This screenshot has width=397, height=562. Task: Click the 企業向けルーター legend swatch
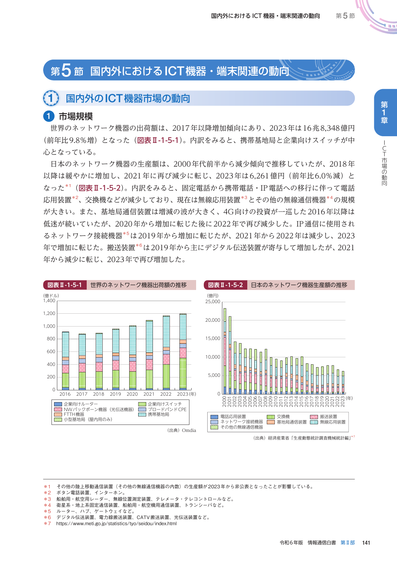(58, 404)
